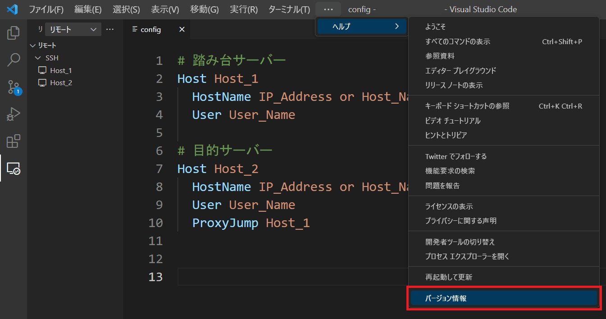Click User User_Name on line 9
Viewport: 606px width, 319px height.
[244, 205]
